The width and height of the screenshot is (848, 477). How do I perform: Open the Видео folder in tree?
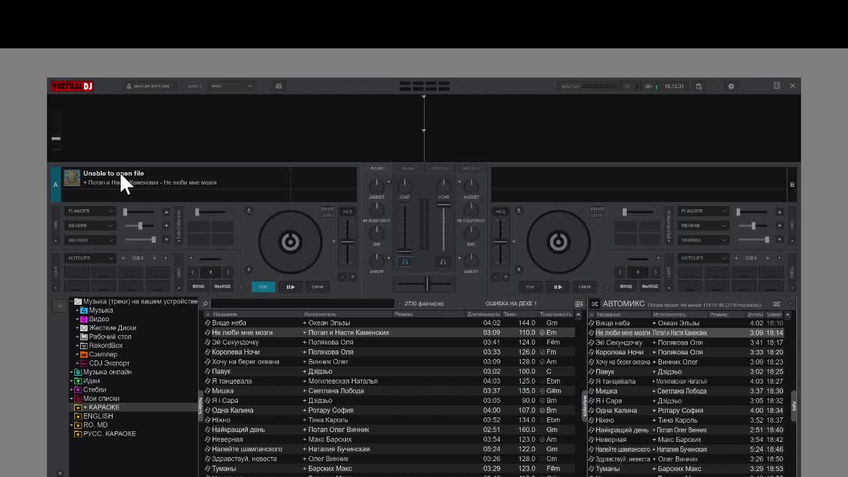[99, 319]
